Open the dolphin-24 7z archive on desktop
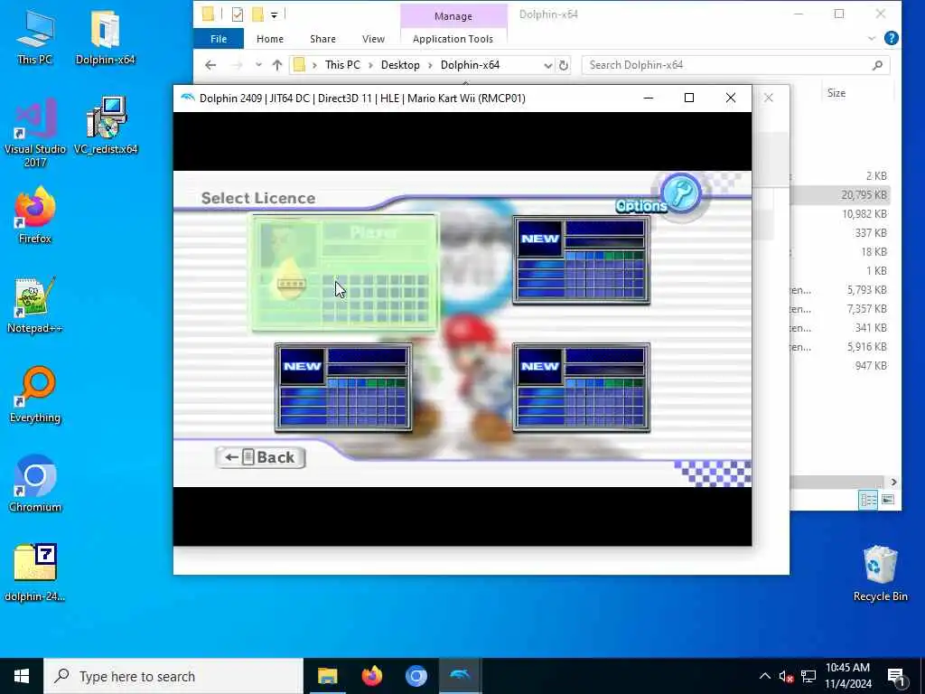Image resolution: width=925 pixels, height=694 pixels. pyautogui.click(x=35, y=572)
